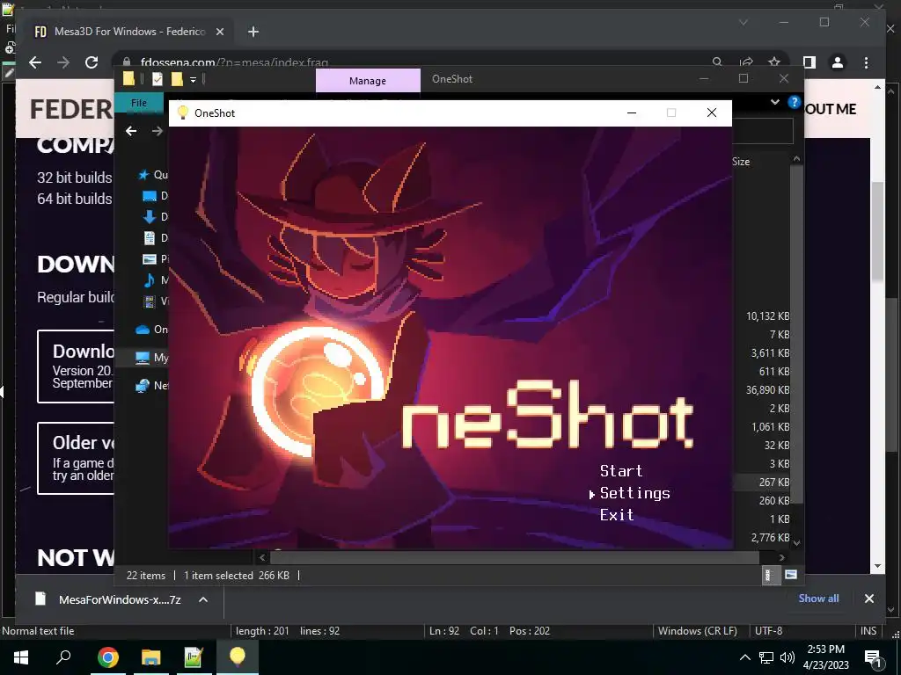Open Chrome three-dot menu
This screenshot has height=675, width=901.
coord(866,62)
